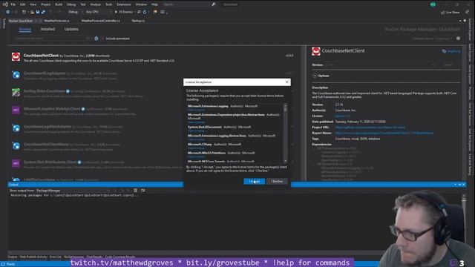This screenshot has height=267, width=475.
Task: Select the Installed tab in NuGet
Action: 47,30
